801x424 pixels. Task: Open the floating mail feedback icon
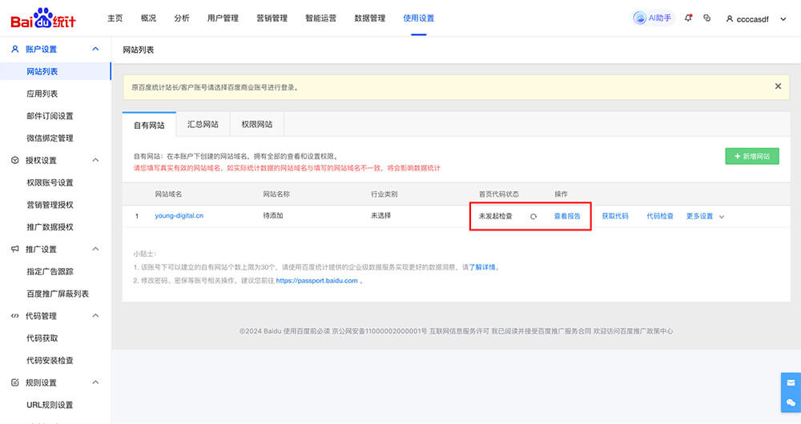(791, 382)
